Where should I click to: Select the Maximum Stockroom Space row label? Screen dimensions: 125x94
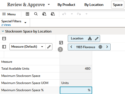(x=21, y=76)
